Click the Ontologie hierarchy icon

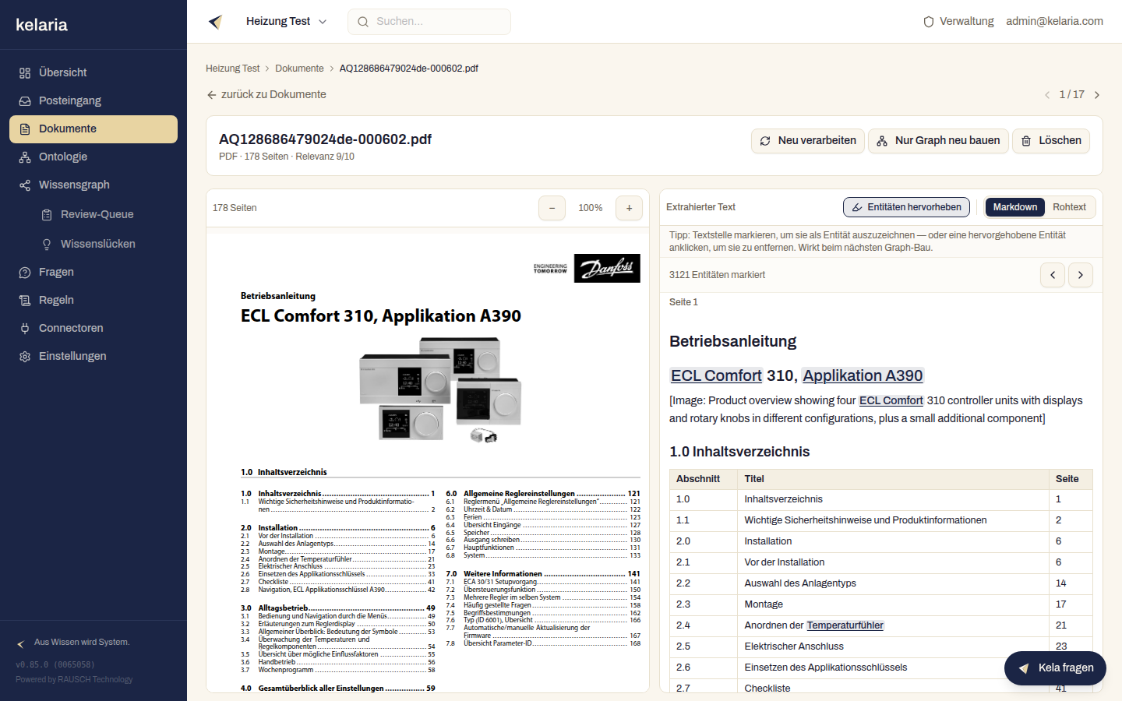point(25,157)
